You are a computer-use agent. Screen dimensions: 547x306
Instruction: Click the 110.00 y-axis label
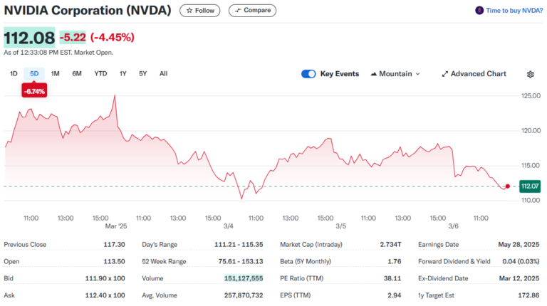click(531, 201)
